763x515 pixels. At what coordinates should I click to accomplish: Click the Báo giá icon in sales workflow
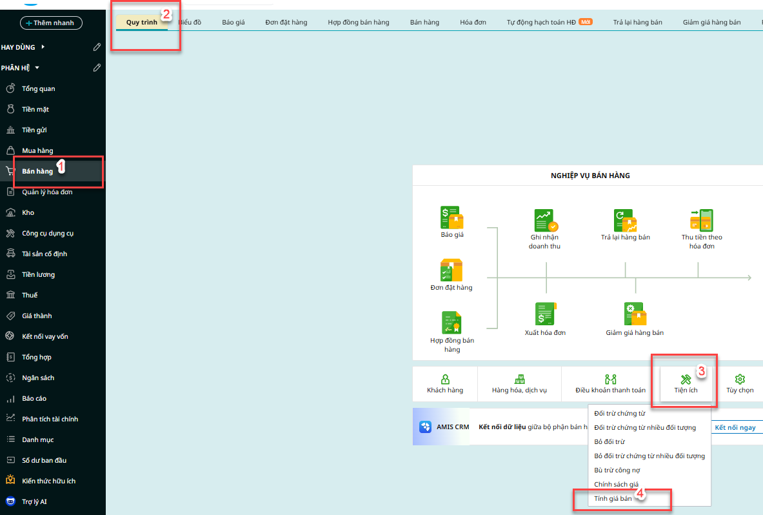[x=451, y=218]
